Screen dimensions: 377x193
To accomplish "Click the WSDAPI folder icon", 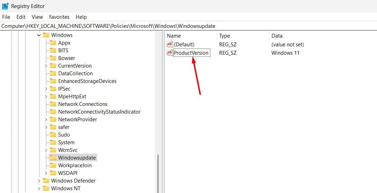I will point(53,173).
